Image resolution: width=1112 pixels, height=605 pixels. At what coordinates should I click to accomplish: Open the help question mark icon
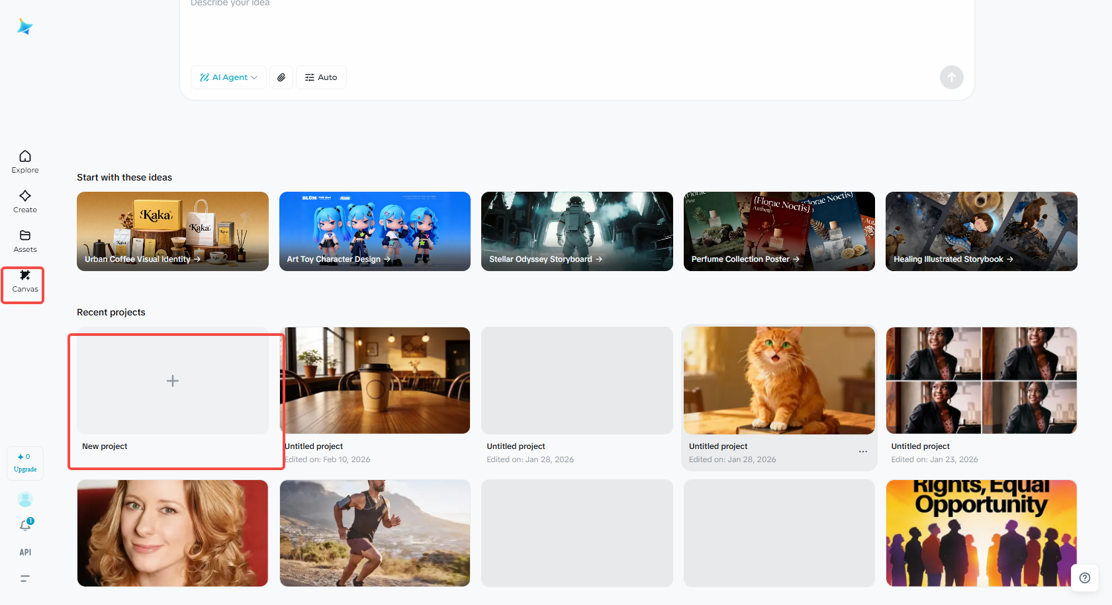click(1084, 577)
